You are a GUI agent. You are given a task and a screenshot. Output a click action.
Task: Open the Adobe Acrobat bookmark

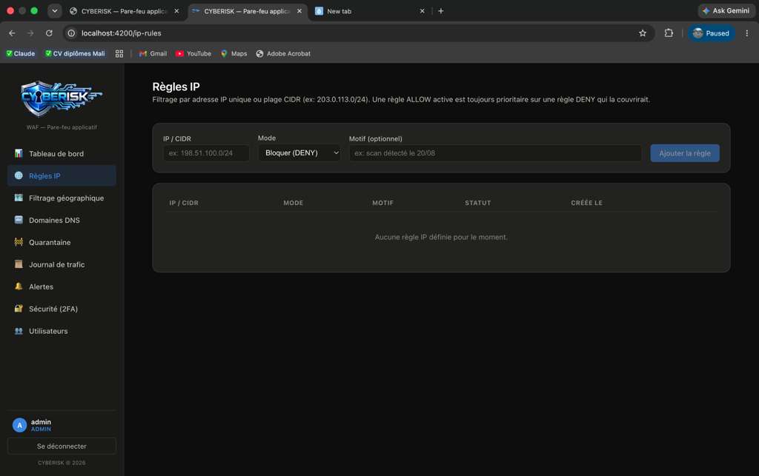tap(283, 53)
